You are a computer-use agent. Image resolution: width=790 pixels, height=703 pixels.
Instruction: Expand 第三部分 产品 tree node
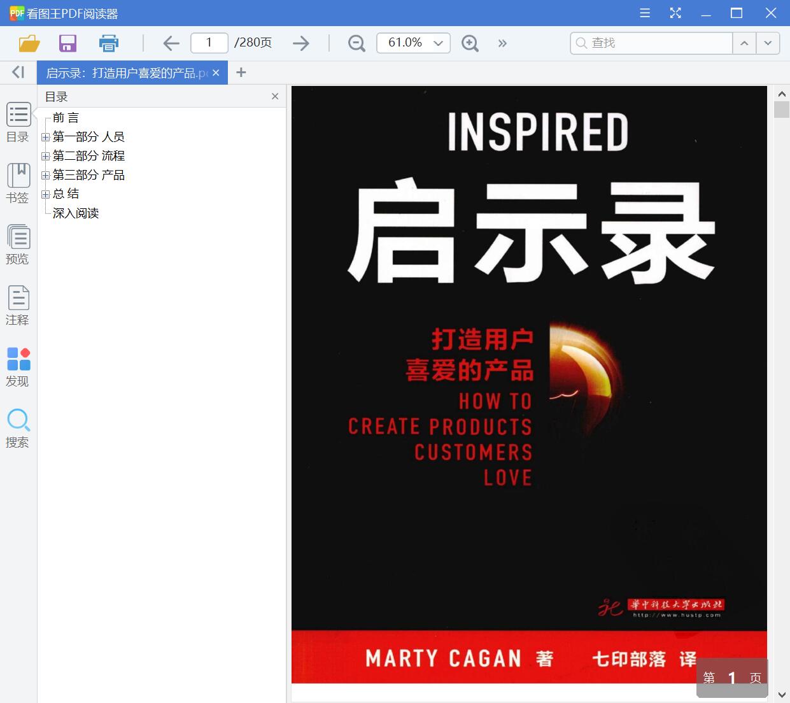point(45,175)
